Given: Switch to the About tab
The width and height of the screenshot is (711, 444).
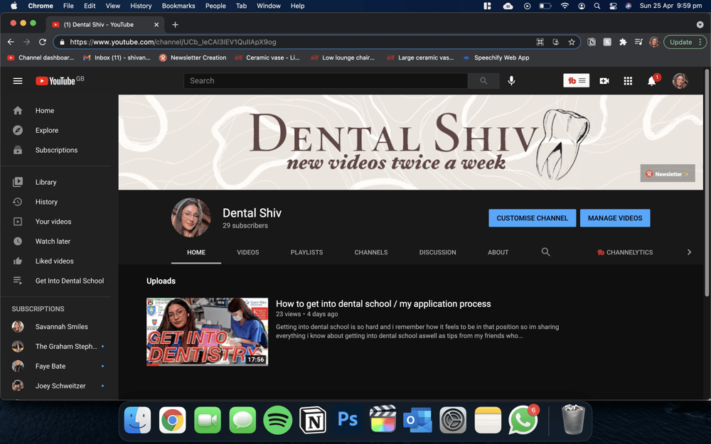Looking at the screenshot, I should point(498,252).
